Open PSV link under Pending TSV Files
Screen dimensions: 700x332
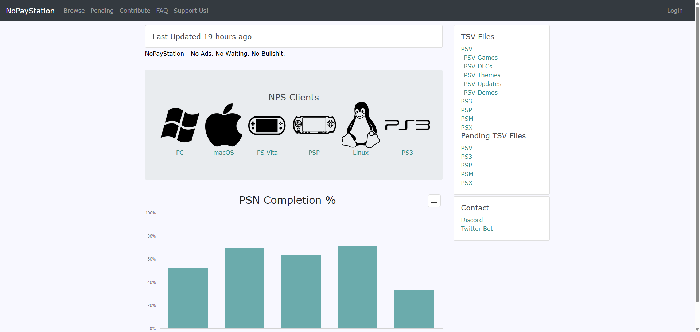[x=467, y=148]
